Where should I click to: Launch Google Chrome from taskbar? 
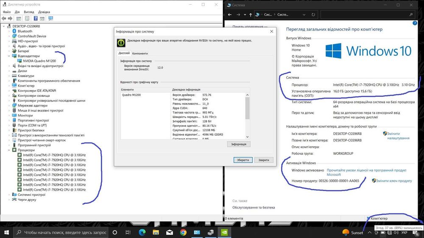point(183,233)
